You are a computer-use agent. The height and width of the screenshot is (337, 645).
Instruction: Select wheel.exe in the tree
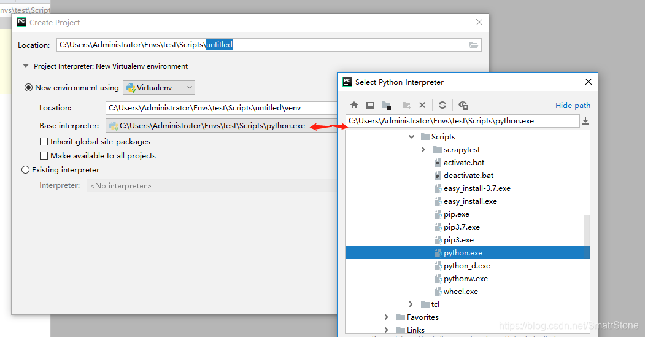[461, 292]
